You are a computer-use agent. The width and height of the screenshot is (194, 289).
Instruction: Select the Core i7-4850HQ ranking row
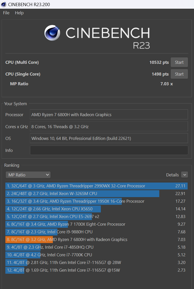pyautogui.click(x=96, y=247)
